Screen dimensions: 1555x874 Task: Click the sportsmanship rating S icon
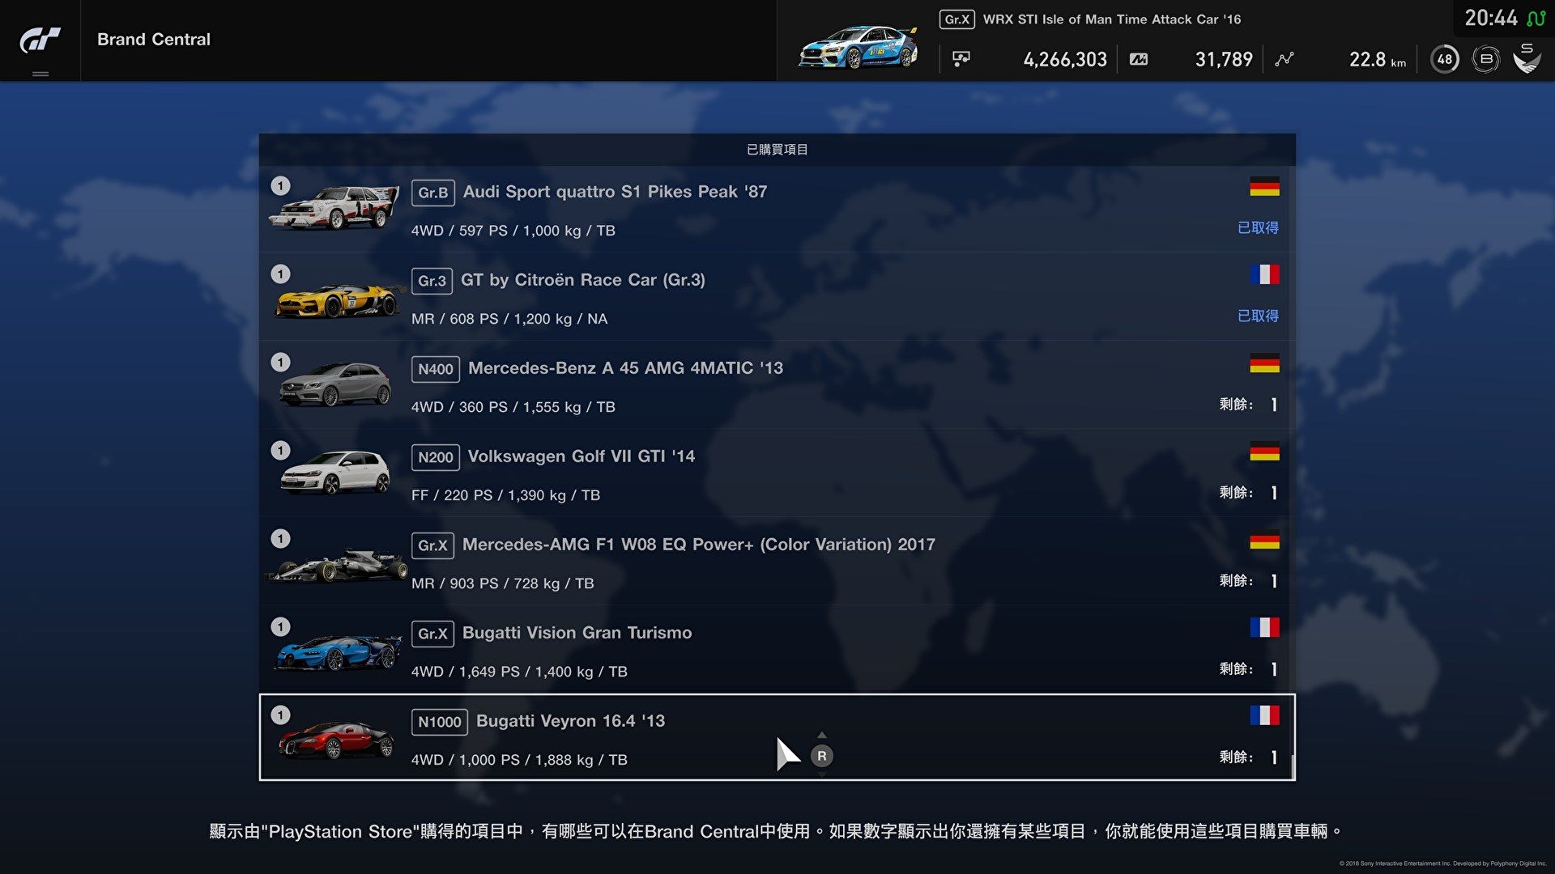tap(1527, 58)
